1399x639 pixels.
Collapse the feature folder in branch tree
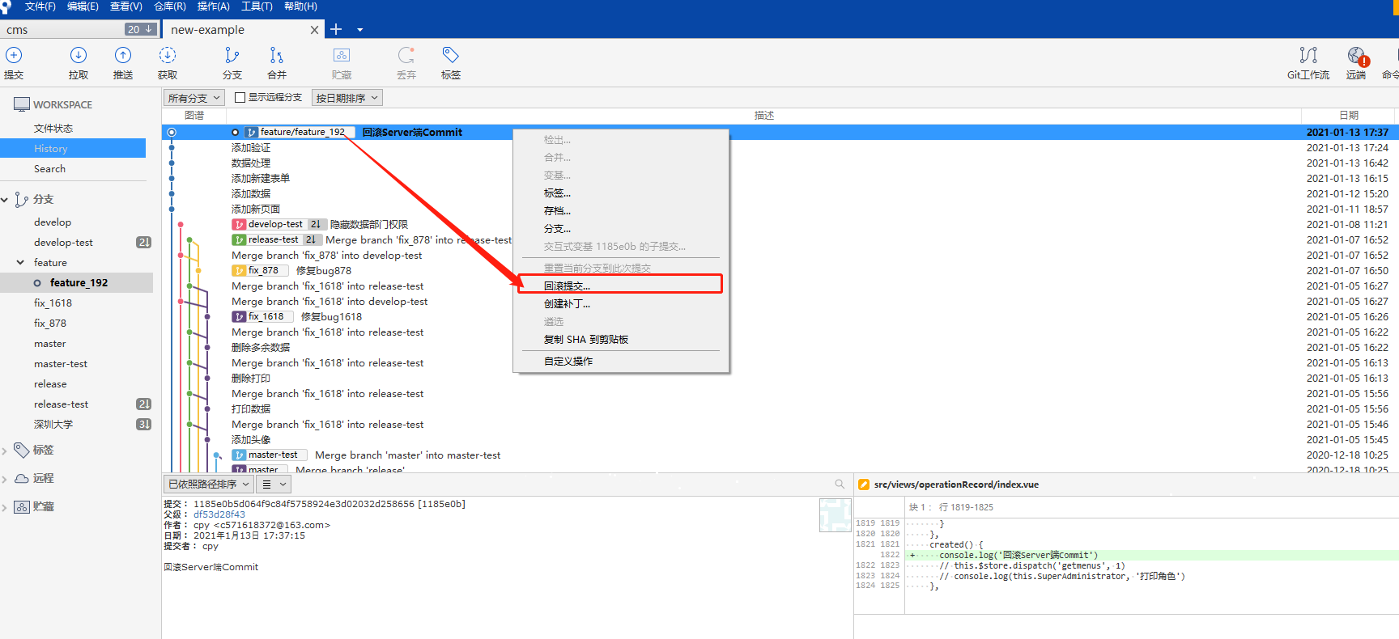pos(21,263)
